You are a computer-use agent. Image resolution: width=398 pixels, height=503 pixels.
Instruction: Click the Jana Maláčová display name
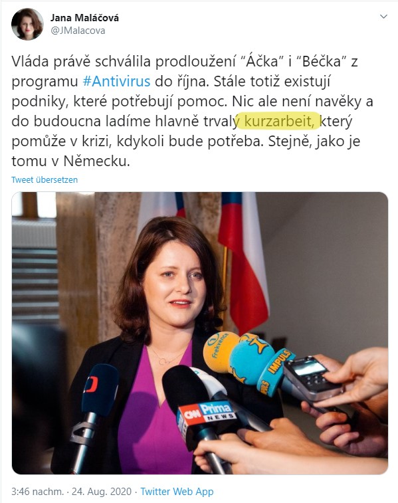pos(84,18)
